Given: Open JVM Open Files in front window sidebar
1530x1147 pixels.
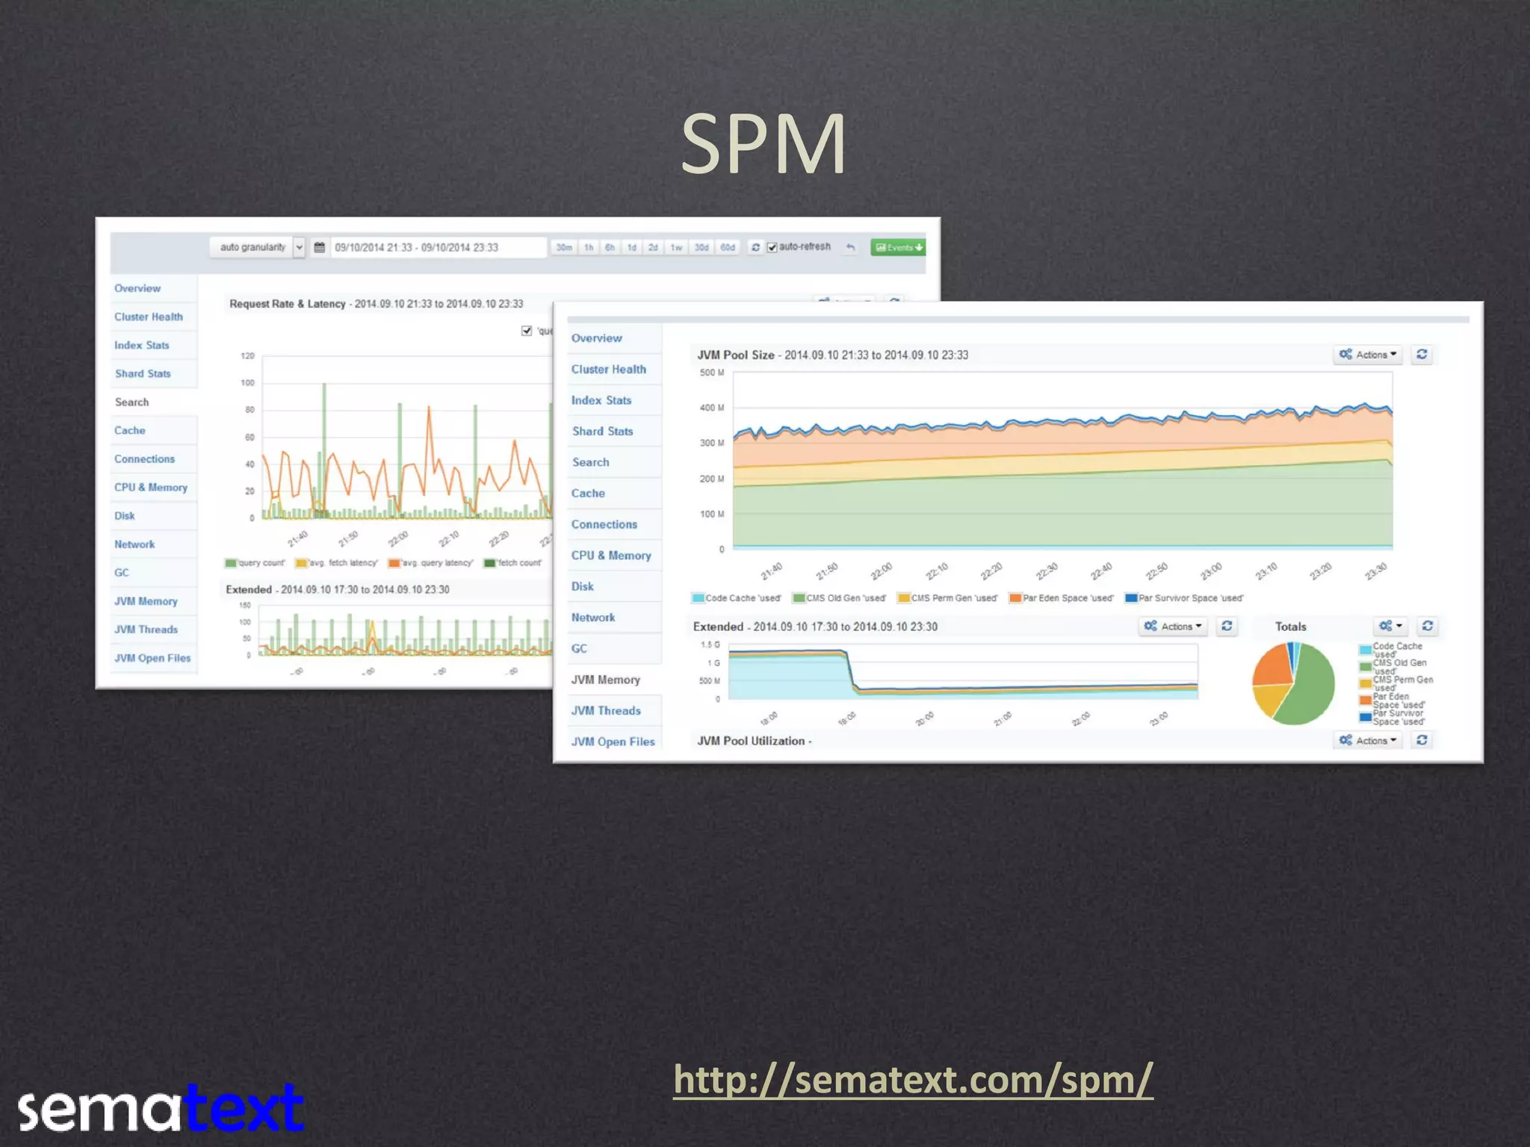Looking at the screenshot, I should tap(613, 742).
